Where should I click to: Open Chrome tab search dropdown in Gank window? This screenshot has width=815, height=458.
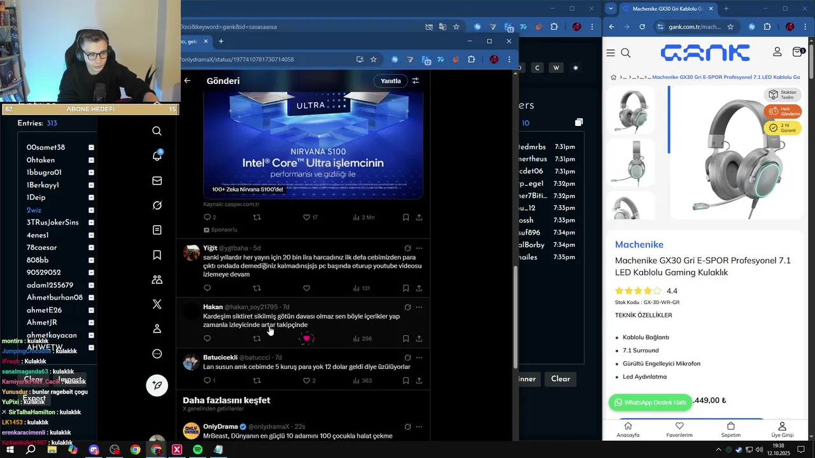click(x=611, y=8)
